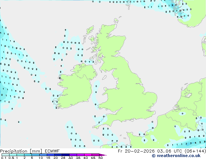Pick the legend swatch between 20 and 25
The image size is (206, 159).
[58, 155]
